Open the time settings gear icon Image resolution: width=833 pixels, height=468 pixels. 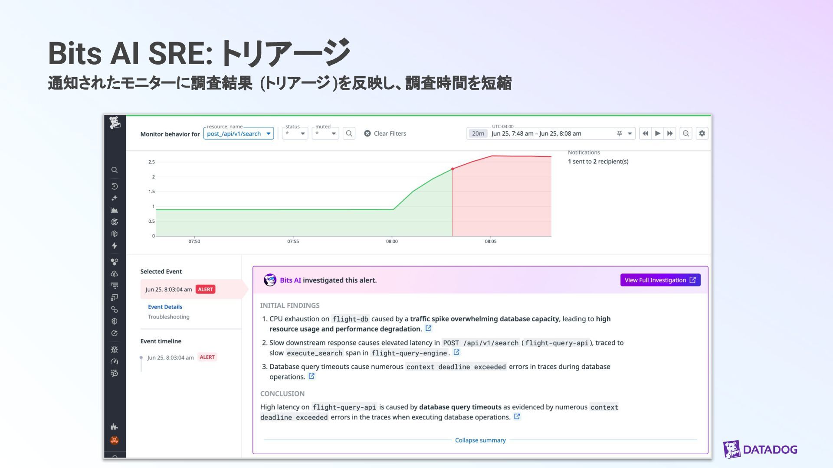coord(702,133)
